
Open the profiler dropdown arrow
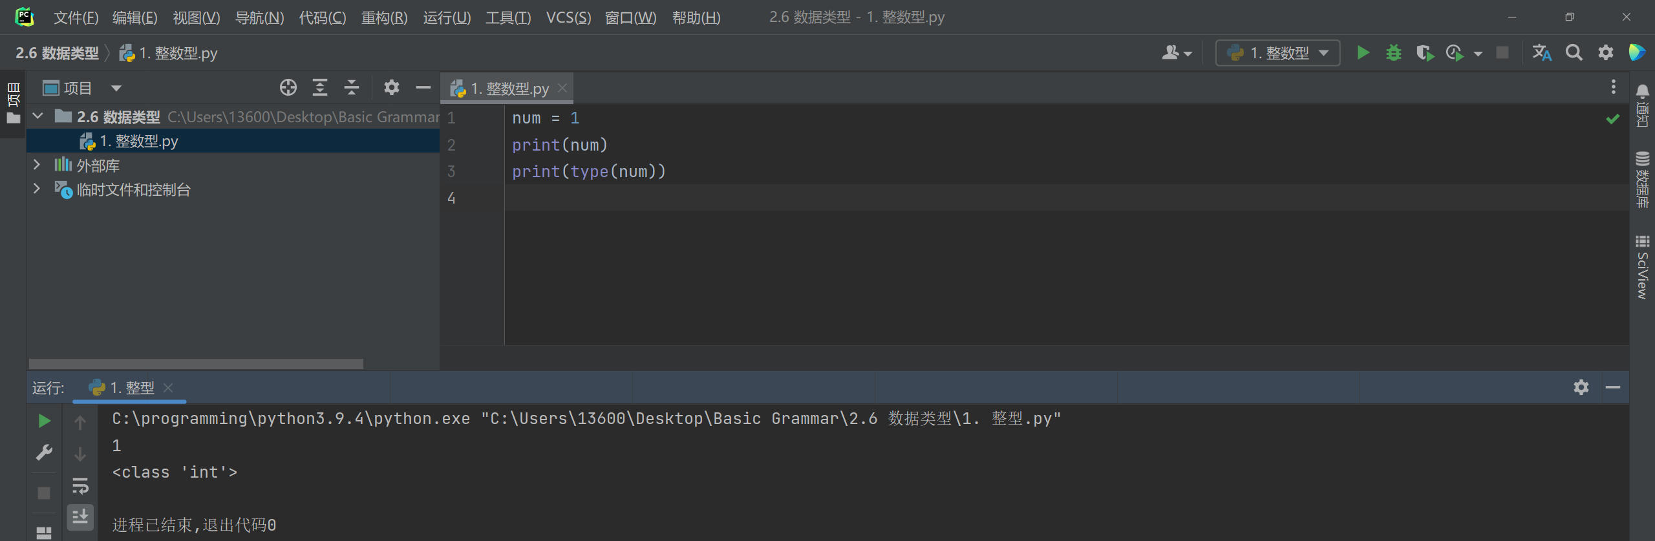(x=1478, y=54)
